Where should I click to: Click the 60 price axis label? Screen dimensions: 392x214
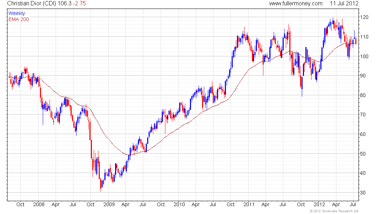tap(363, 134)
